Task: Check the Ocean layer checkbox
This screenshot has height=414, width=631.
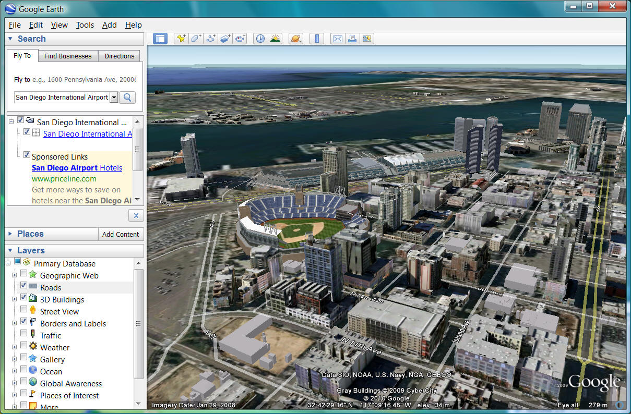Action: 23,370
